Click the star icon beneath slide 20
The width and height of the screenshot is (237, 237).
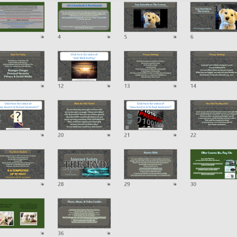pos(109,135)
